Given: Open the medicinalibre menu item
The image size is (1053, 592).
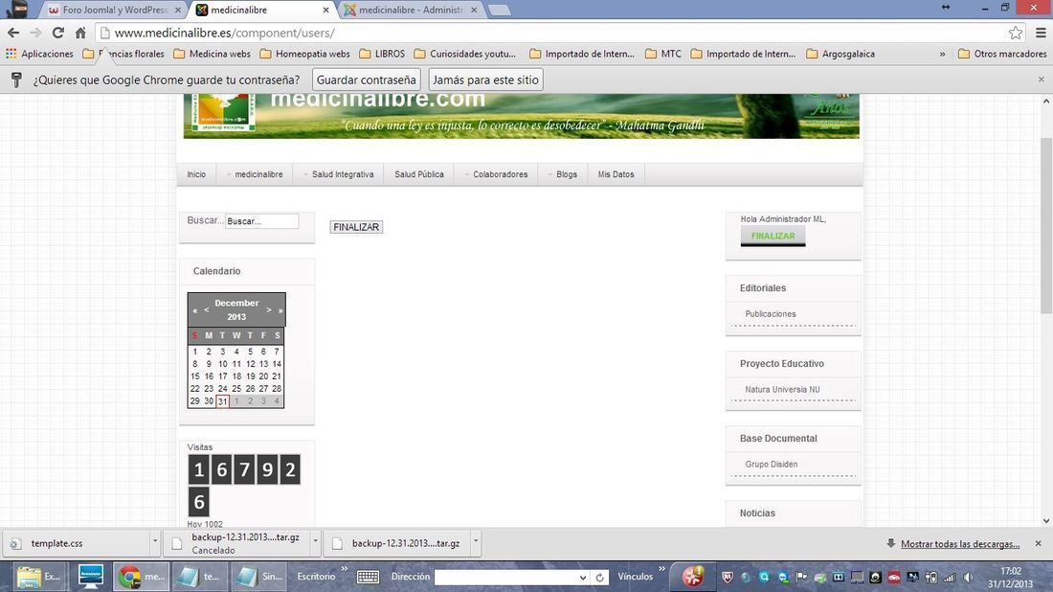Looking at the screenshot, I should click(x=254, y=174).
